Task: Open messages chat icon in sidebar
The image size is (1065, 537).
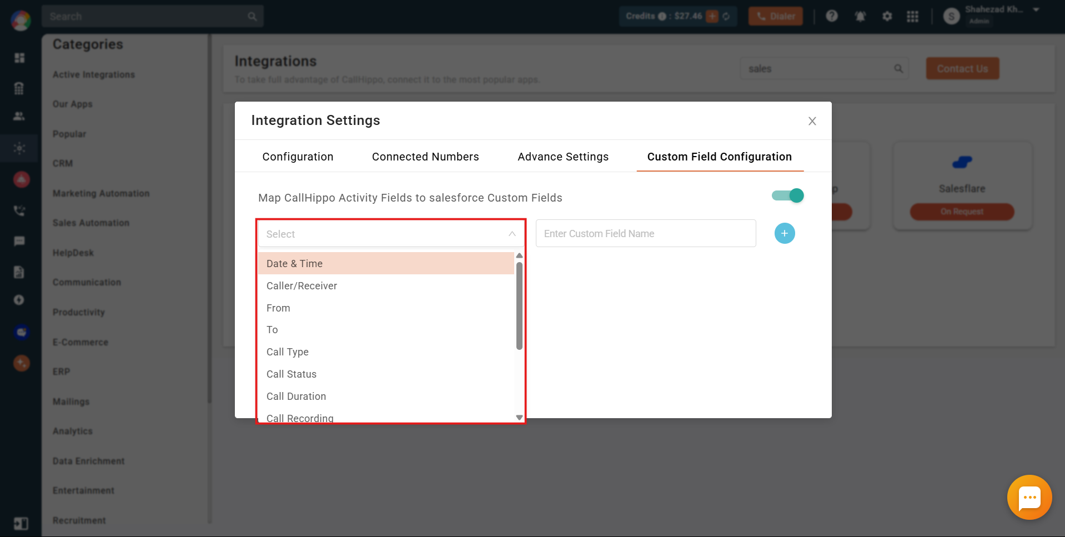Action: coord(19,241)
